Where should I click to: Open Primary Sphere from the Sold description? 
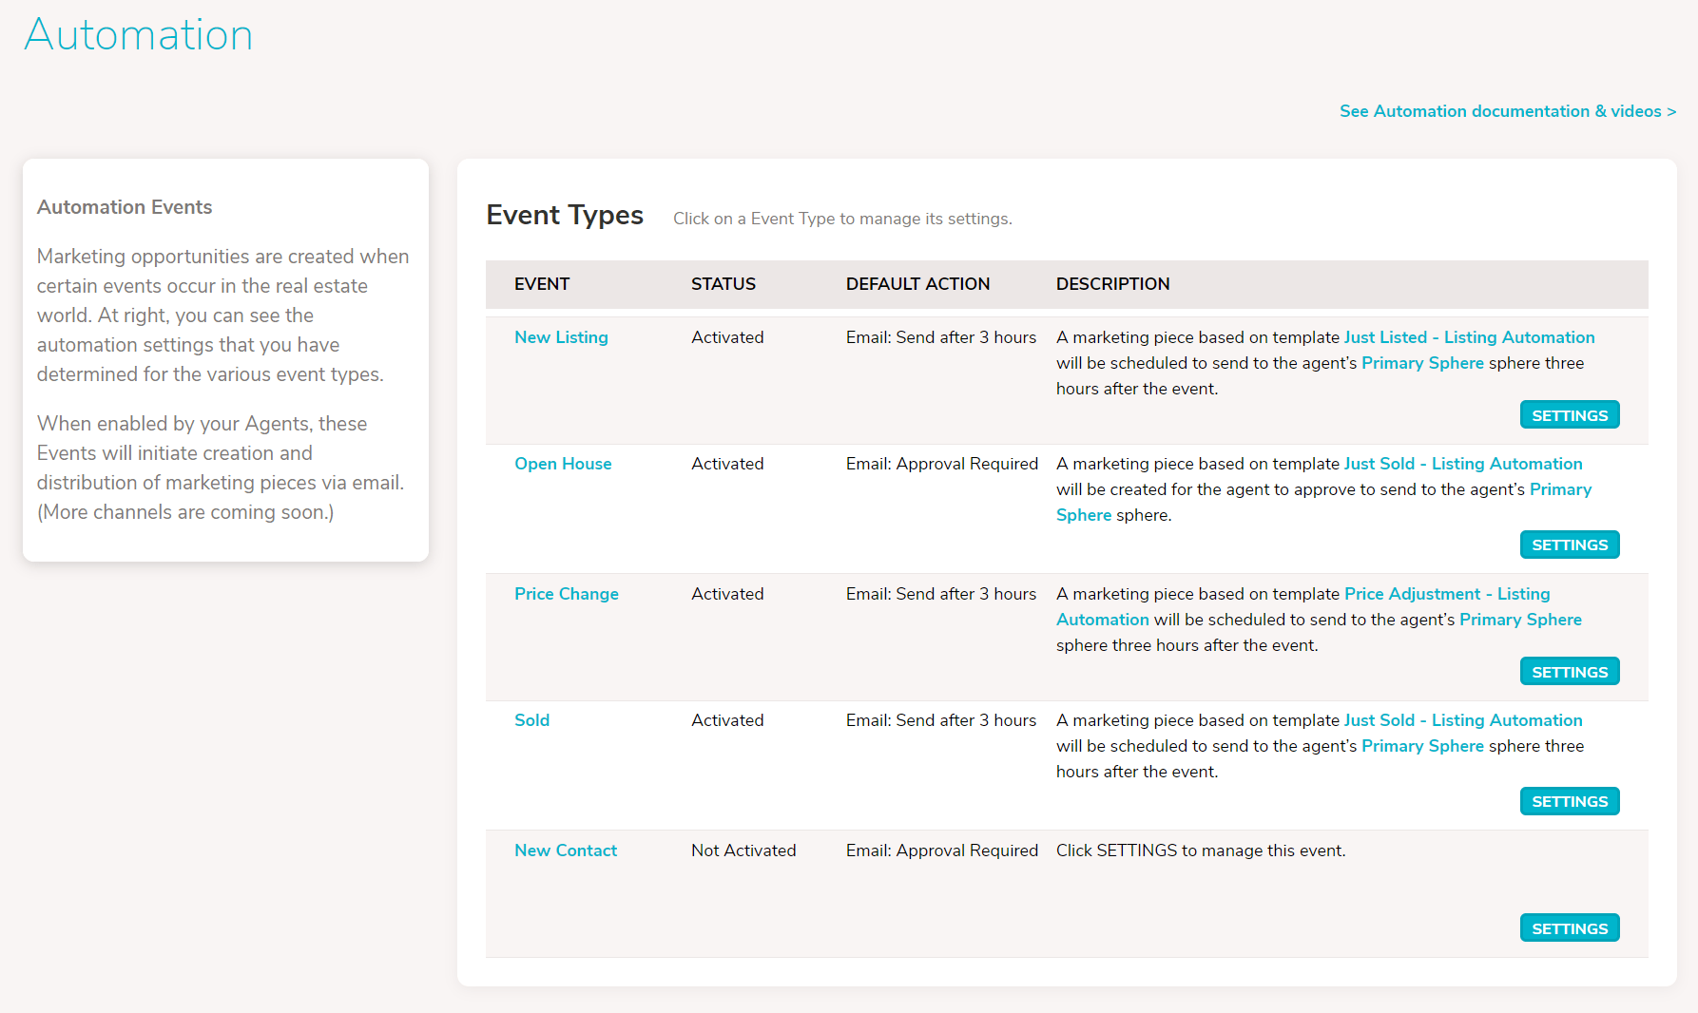[x=1421, y=745]
